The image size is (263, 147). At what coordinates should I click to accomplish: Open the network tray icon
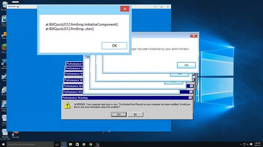point(245,144)
